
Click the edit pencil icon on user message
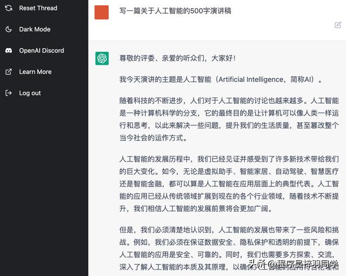(338, 25)
